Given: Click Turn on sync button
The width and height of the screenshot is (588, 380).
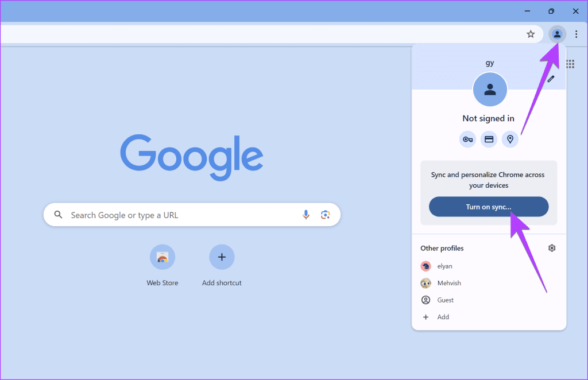Looking at the screenshot, I should (489, 207).
